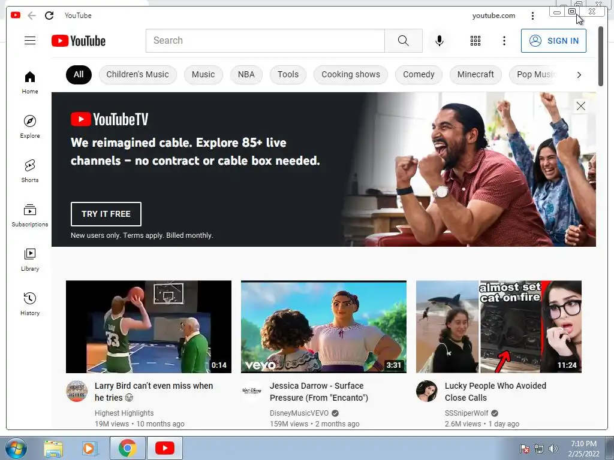
Task: Select the Children's Music chip
Action: point(137,74)
